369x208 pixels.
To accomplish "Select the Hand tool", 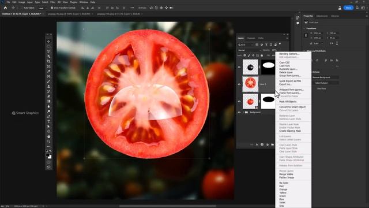I will 48,136.
